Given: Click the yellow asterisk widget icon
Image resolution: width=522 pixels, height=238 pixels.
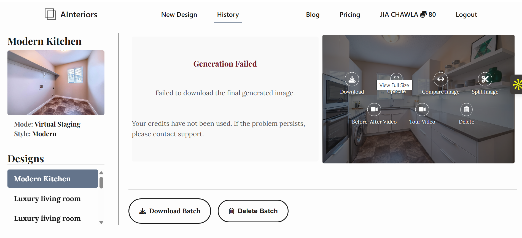Looking at the screenshot, I should pyautogui.click(x=518, y=84).
